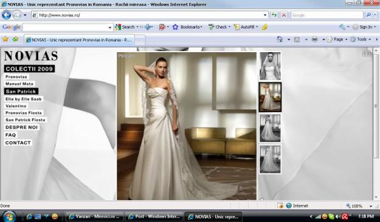Open Google toolbar search field dropdown
380x222 pixels.
tap(110, 27)
